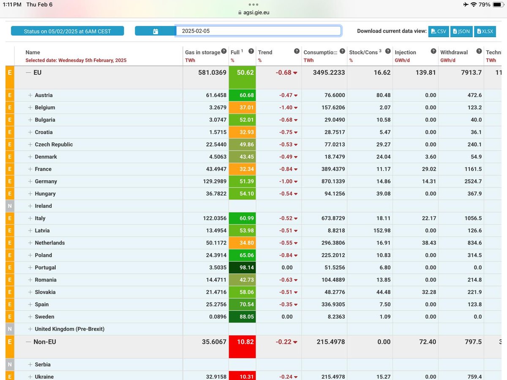Expand the Hungary row
The image size is (507, 380).
tap(30, 193)
